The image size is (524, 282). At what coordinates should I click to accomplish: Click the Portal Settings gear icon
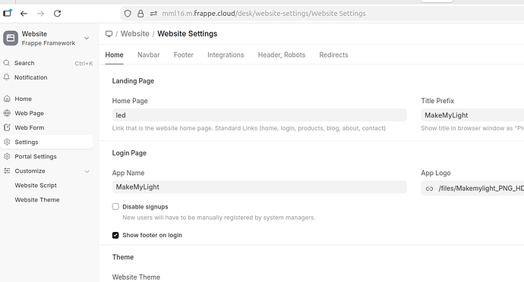(x=7, y=156)
